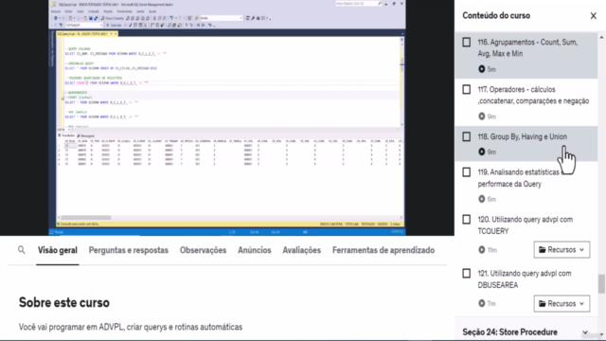Click the Sobre este curso heading
The width and height of the screenshot is (606, 341).
tap(64, 302)
